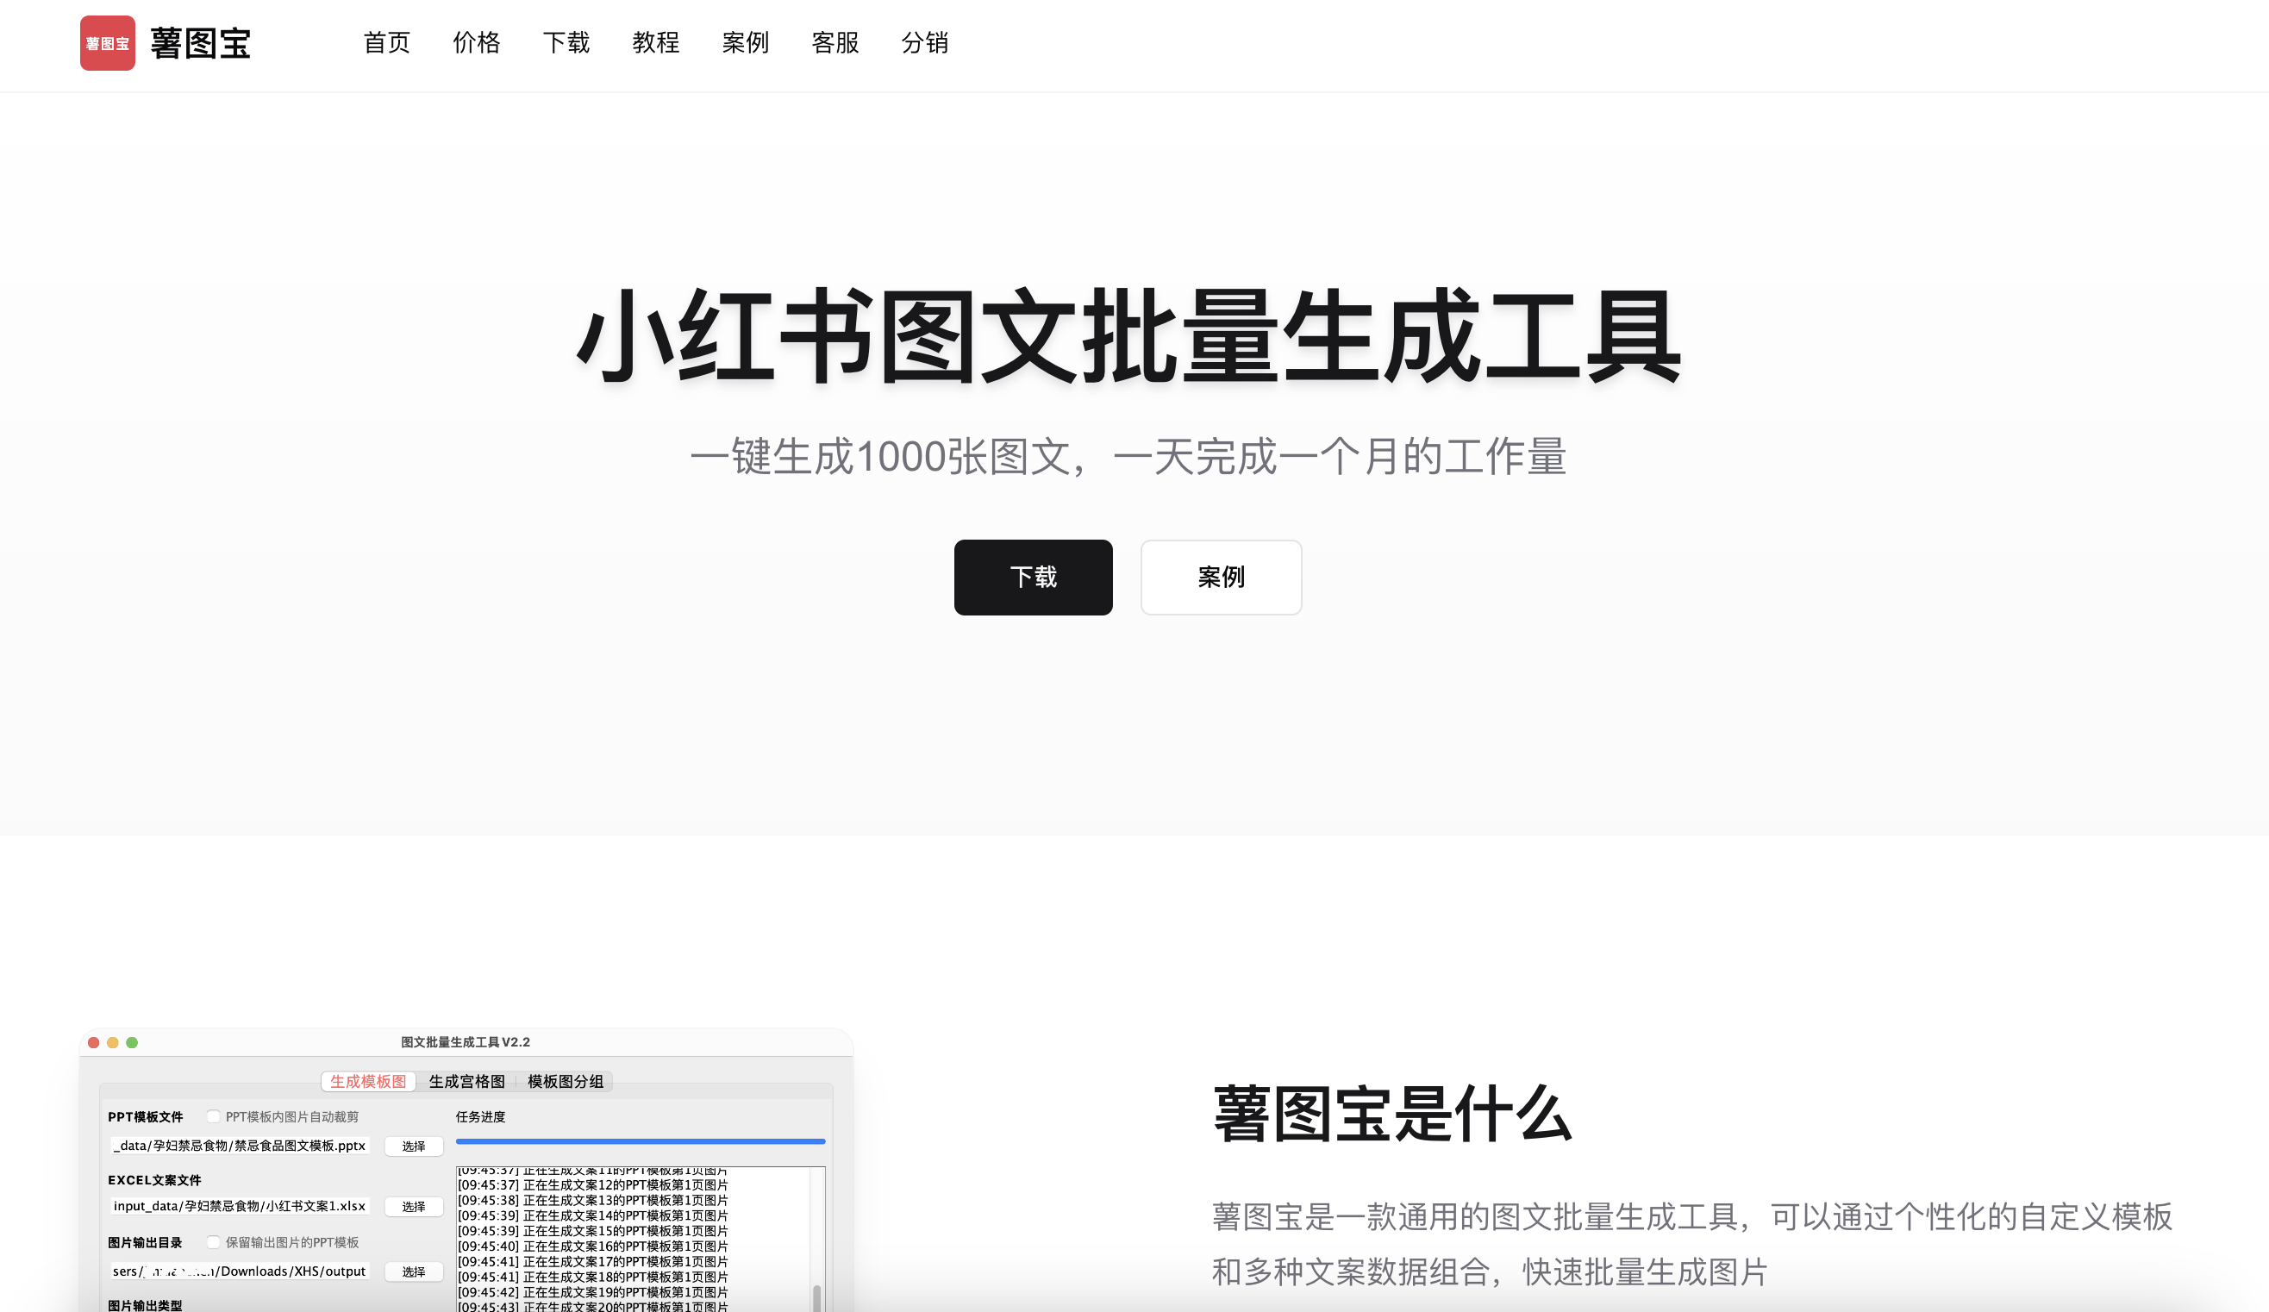Open the 首页 navigation item

point(385,43)
